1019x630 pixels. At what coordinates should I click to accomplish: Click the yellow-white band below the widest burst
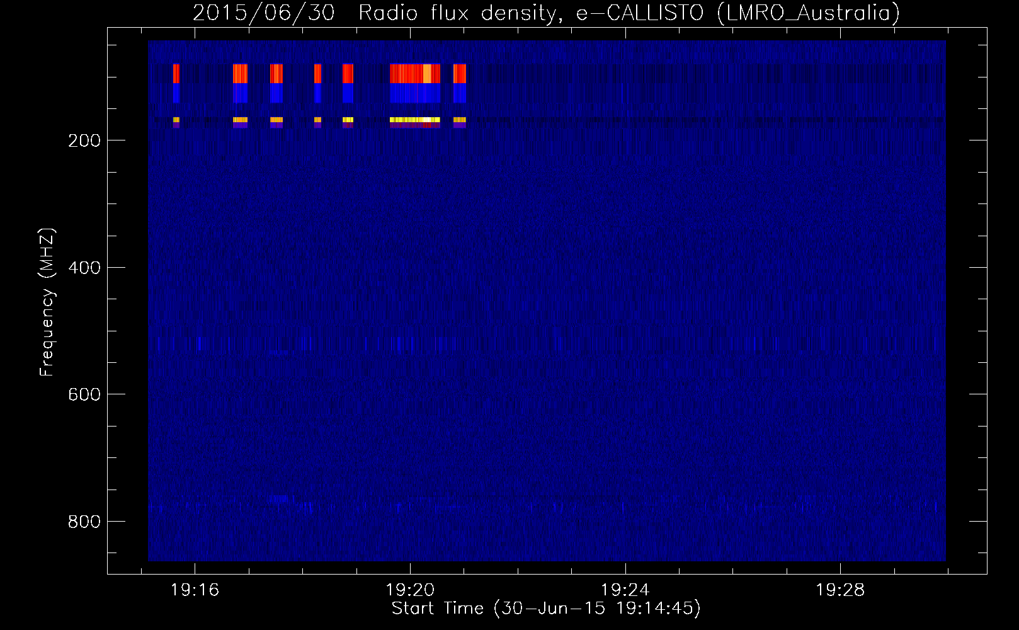[415, 120]
